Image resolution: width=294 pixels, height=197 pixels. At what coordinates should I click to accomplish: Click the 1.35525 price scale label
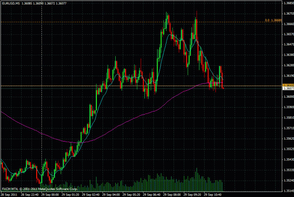289,149
